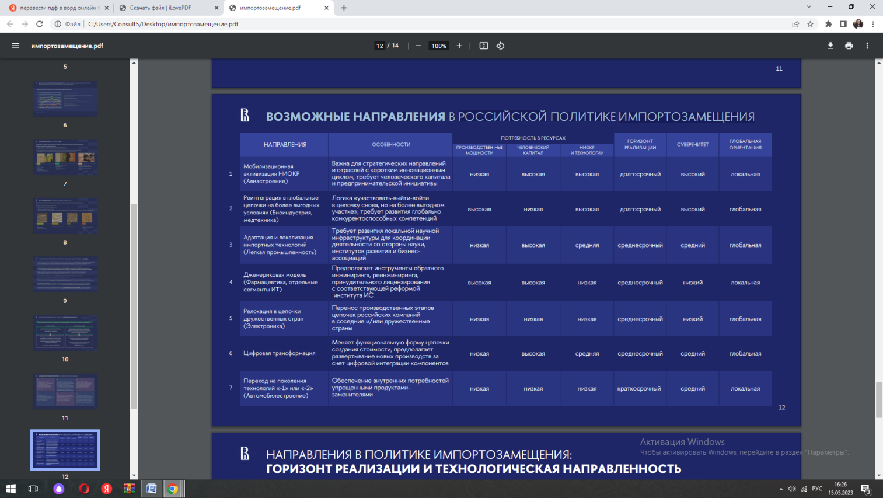Reload the current page
The image size is (883, 498).
[40, 24]
